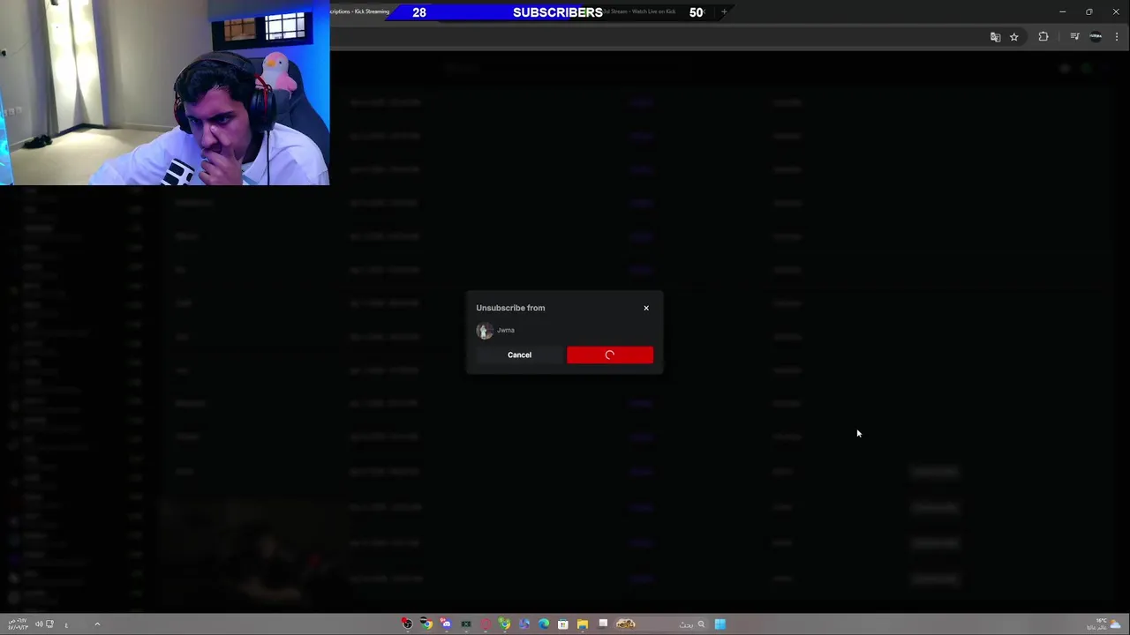Open the red circle app in taskbar

pyautogui.click(x=486, y=624)
